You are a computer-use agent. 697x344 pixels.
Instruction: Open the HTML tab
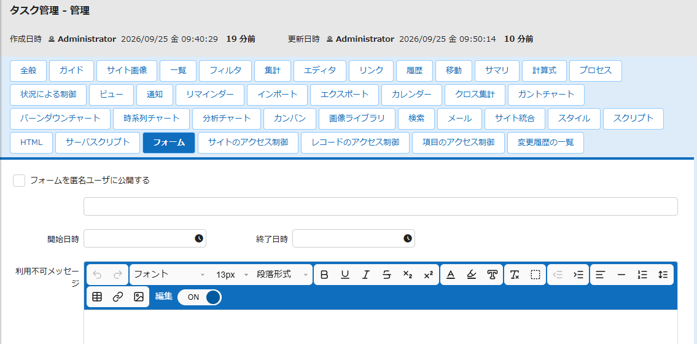click(x=31, y=143)
